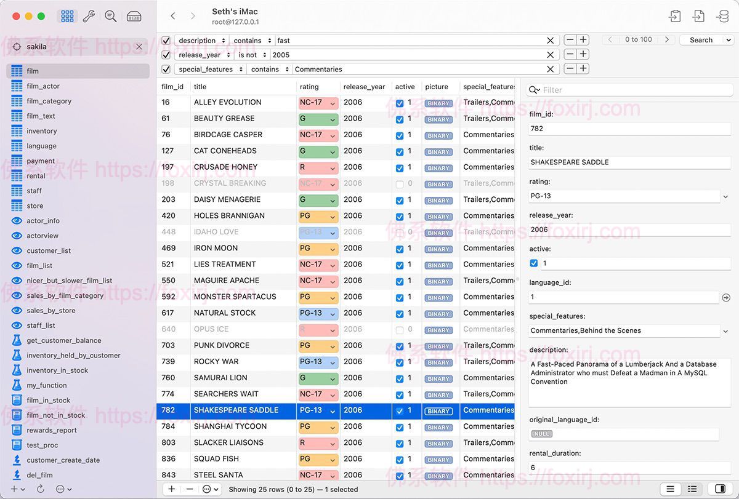Open the wrench structure tool
739x499 pixels.
pos(89,17)
